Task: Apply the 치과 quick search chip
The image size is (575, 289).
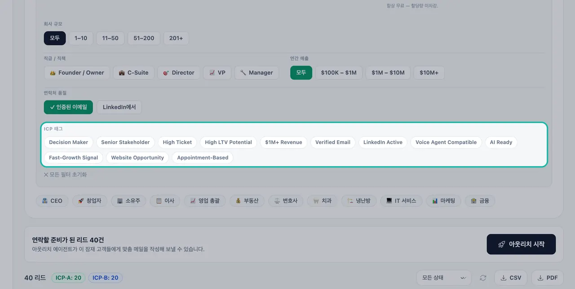Action: coord(323,201)
